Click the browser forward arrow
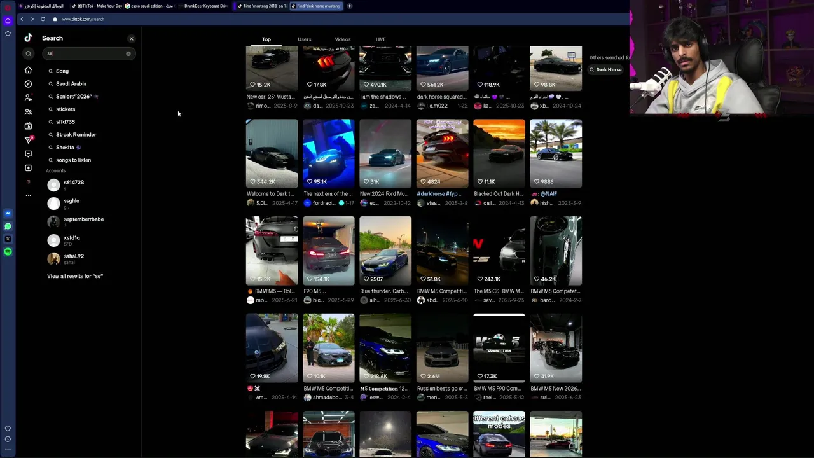Viewport: 814px width, 458px height. pos(32,19)
